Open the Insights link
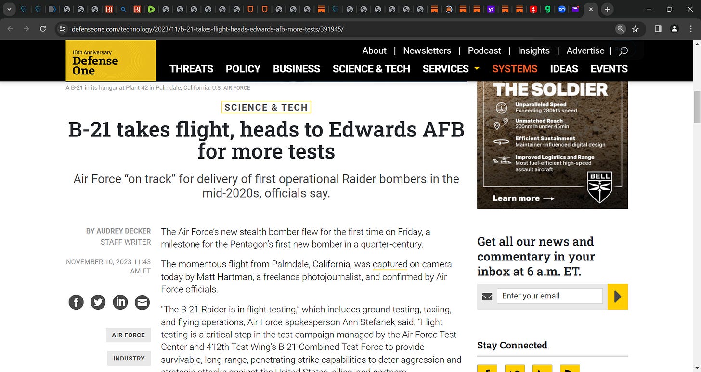Viewport: 701px width, 372px height. click(533, 50)
